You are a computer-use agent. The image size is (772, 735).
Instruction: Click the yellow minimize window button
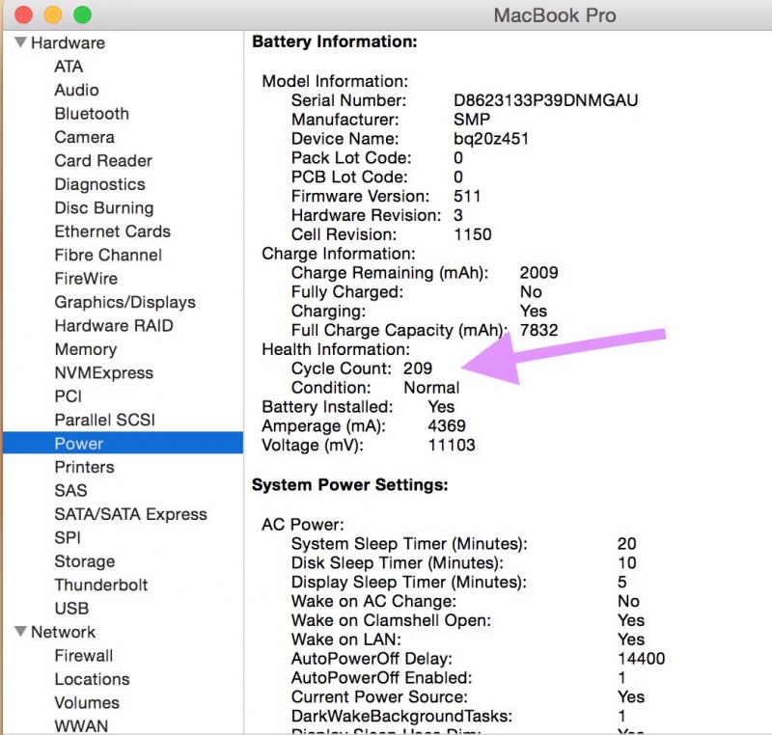coord(53,15)
